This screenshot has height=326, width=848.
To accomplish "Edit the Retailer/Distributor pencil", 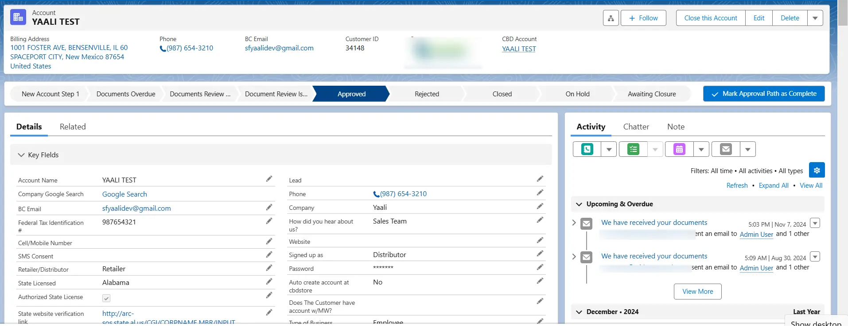I will click(269, 268).
